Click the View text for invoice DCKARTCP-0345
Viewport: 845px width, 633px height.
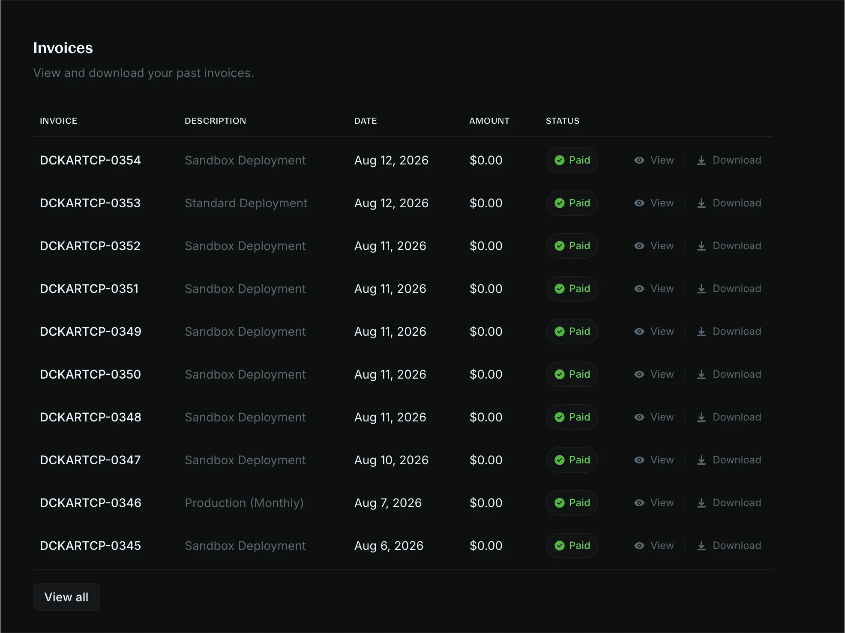[x=662, y=546]
